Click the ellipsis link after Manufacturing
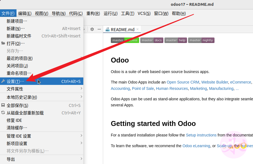This screenshot has width=253, height=164. pos(237,89)
